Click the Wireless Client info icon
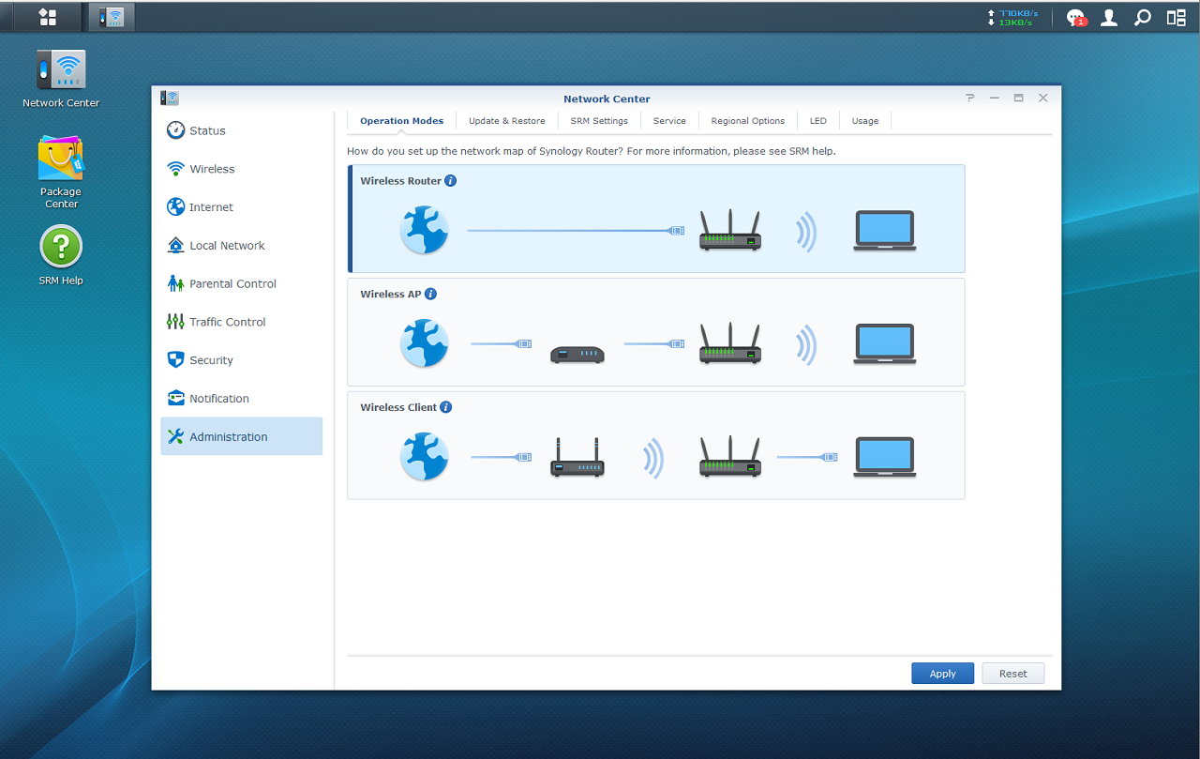Screen dimensions: 1200x759 (446, 407)
